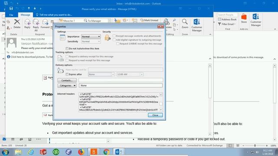This screenshot has height=156, width=278.
Task: Switch to Tasks view in navigation bar
Action: [x=30, y=139]
